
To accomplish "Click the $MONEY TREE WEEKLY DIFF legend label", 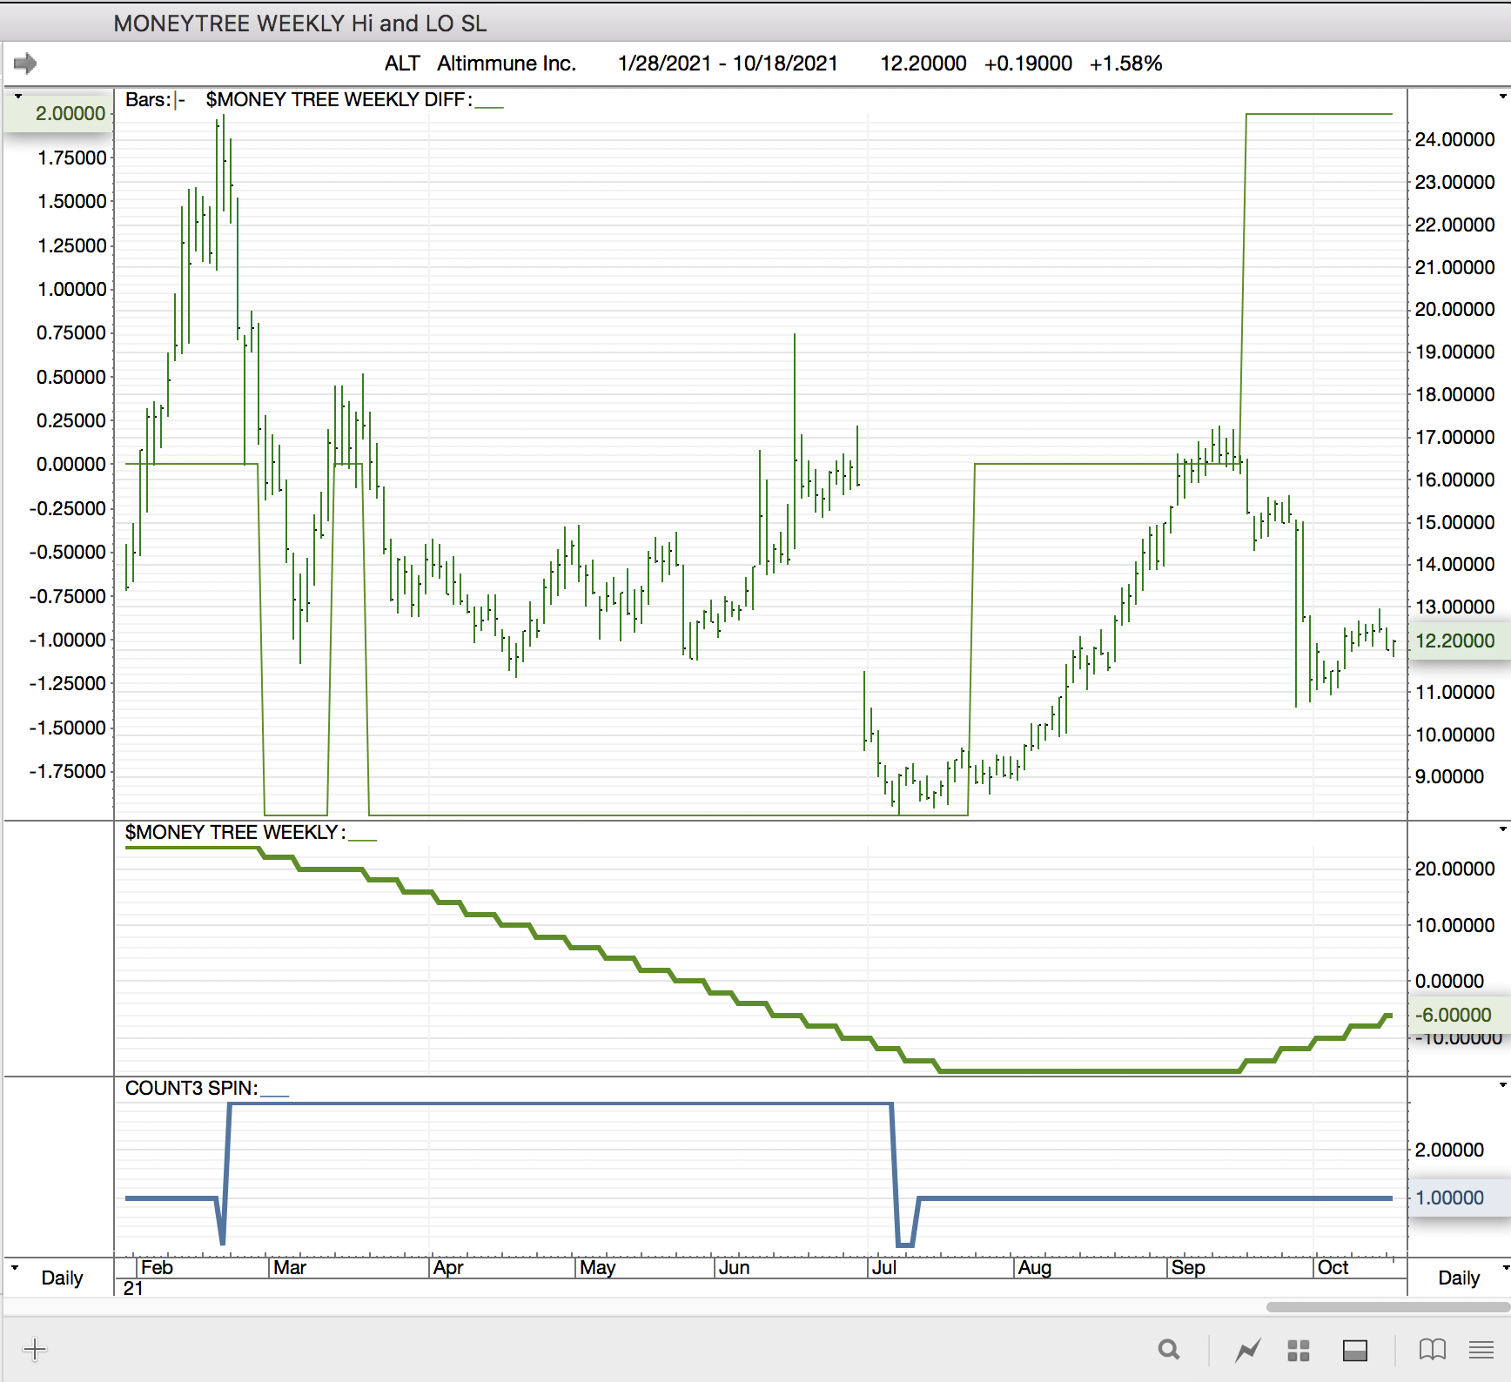I will [339, 100].
